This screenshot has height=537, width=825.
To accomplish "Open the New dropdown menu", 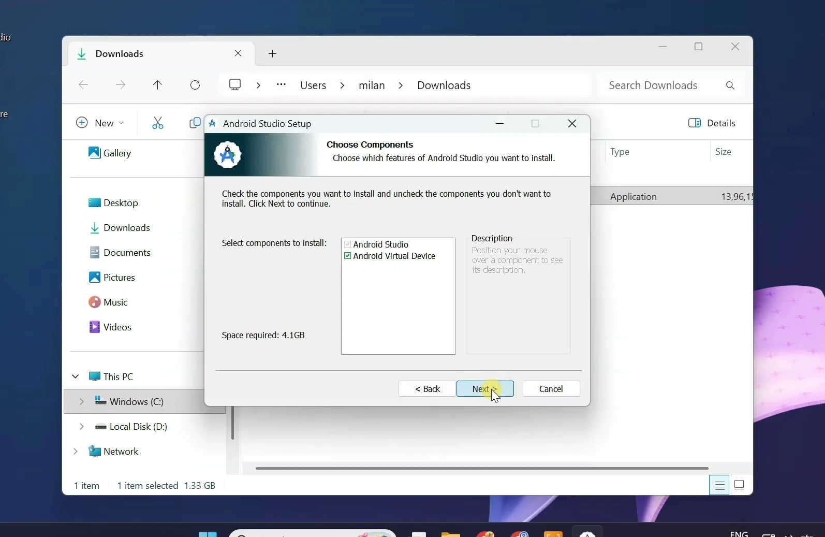I will point(99,123).
